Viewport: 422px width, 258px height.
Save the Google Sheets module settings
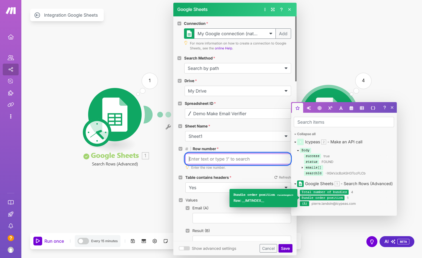click(x=285, y=248)
